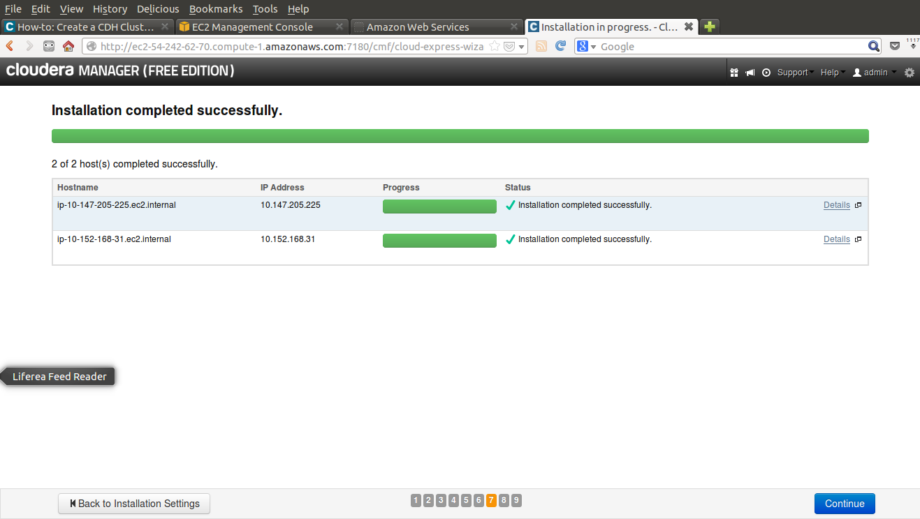Click the download indicator showing 1117
Viewport: 920px width, 519px height.
[x=913, y=45]
